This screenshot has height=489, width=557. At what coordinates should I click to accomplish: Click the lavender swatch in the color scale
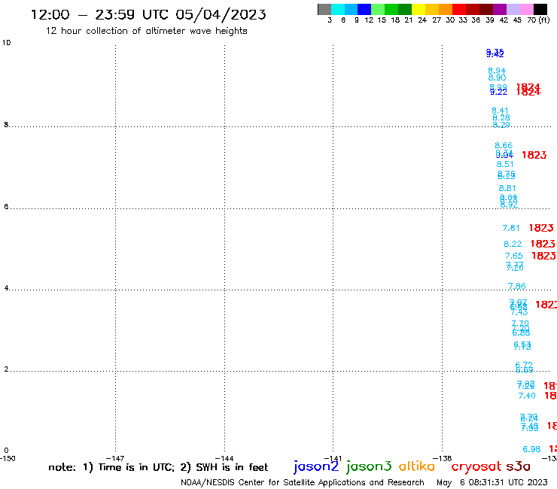pos(513,9)
